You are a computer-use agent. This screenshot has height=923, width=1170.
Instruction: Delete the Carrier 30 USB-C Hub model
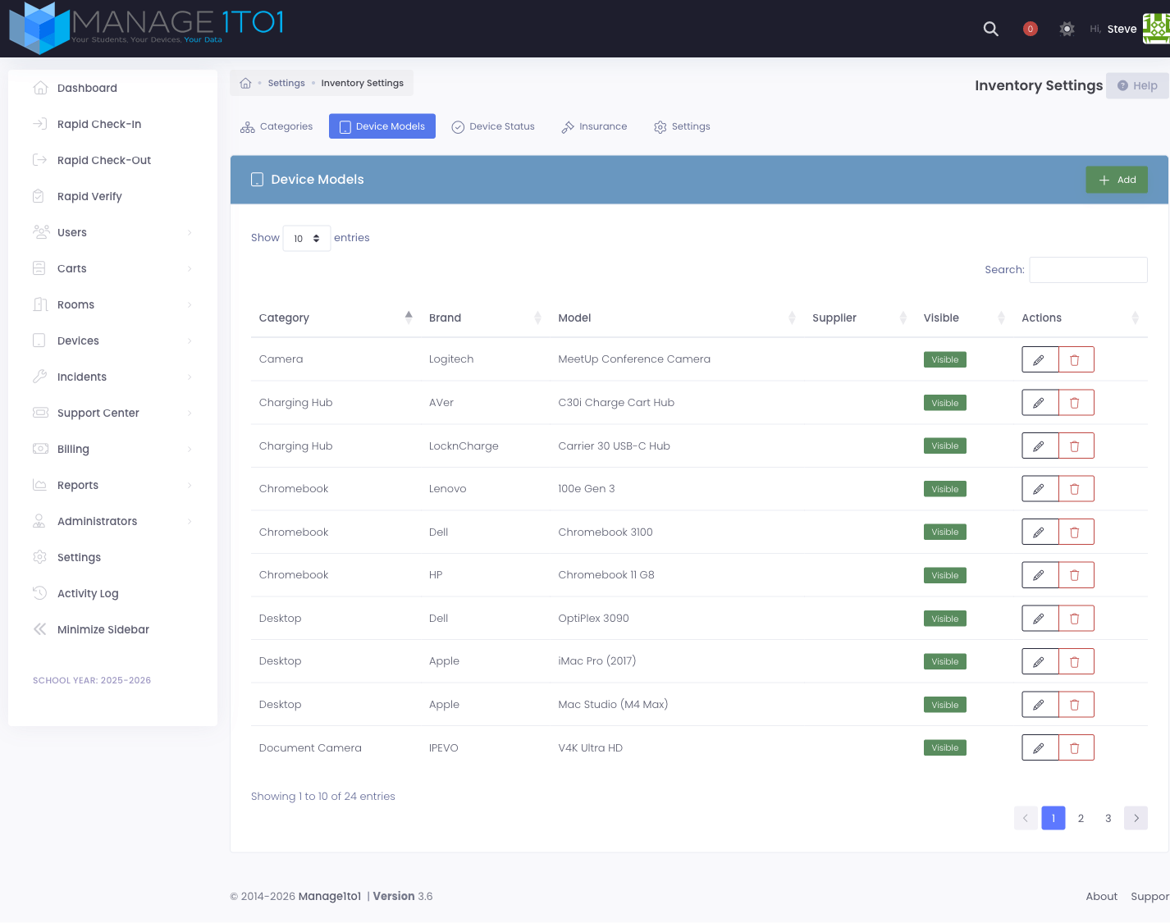tap(1076, 446)
